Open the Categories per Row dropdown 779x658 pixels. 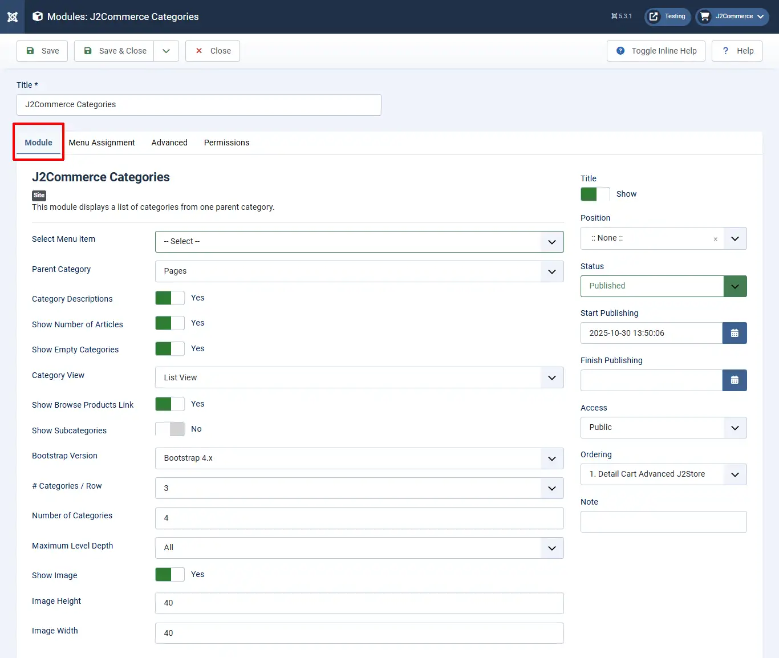[359, 488]
